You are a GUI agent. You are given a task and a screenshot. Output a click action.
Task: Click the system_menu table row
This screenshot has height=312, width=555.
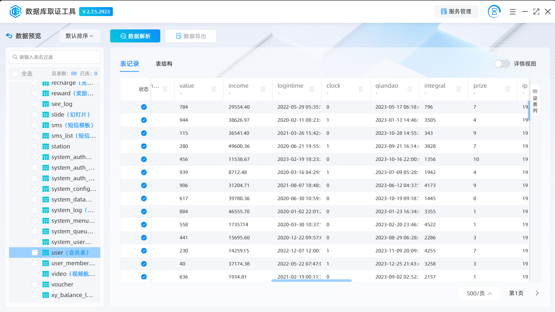(55, 221)
